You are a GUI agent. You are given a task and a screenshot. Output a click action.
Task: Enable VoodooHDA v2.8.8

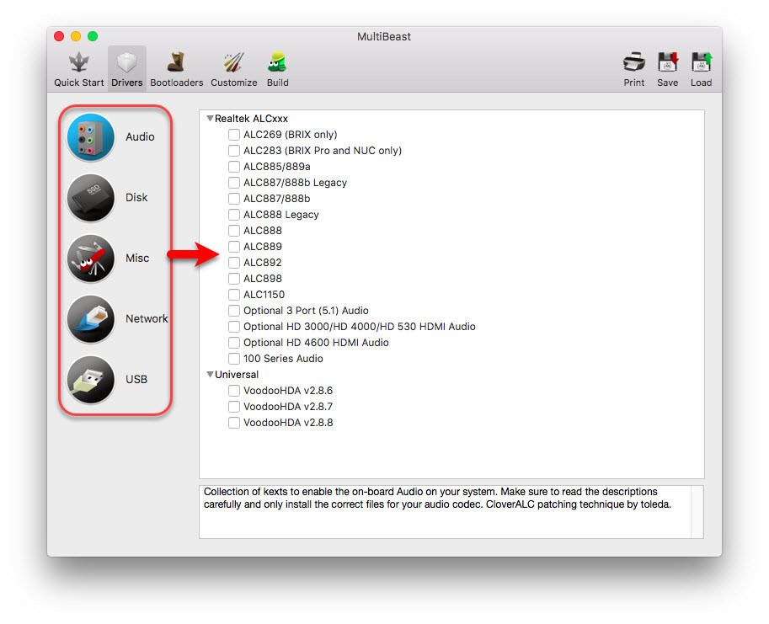point(234,423)
